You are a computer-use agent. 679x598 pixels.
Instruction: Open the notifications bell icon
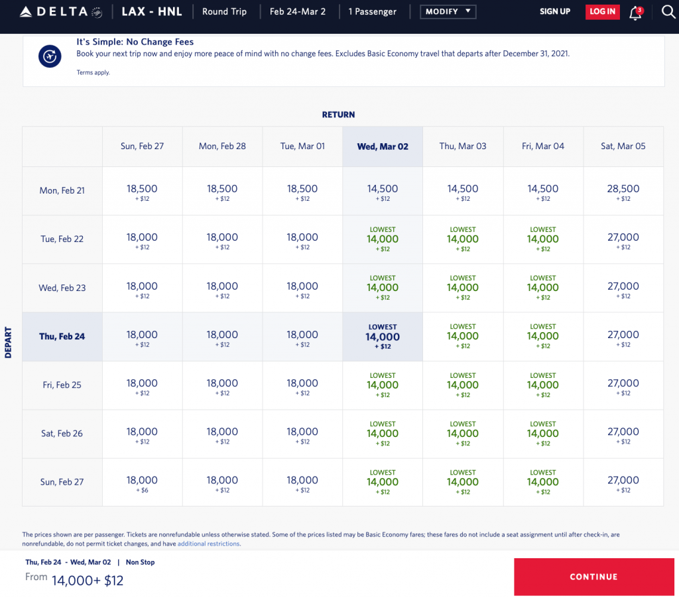tap(635, 12)
